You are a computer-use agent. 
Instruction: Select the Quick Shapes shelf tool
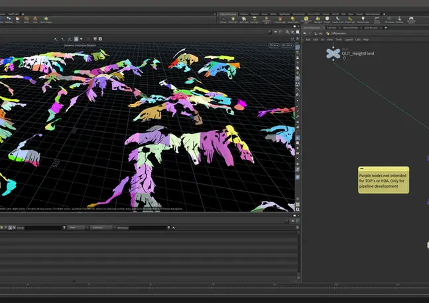pos(46,19)
